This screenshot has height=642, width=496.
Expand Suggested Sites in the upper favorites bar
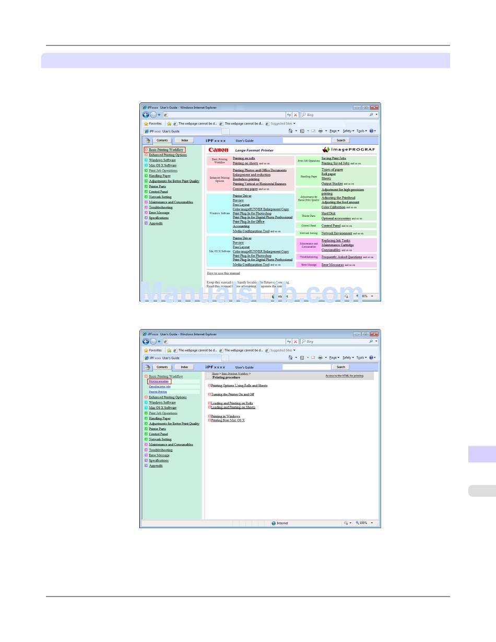pos(282,124)
